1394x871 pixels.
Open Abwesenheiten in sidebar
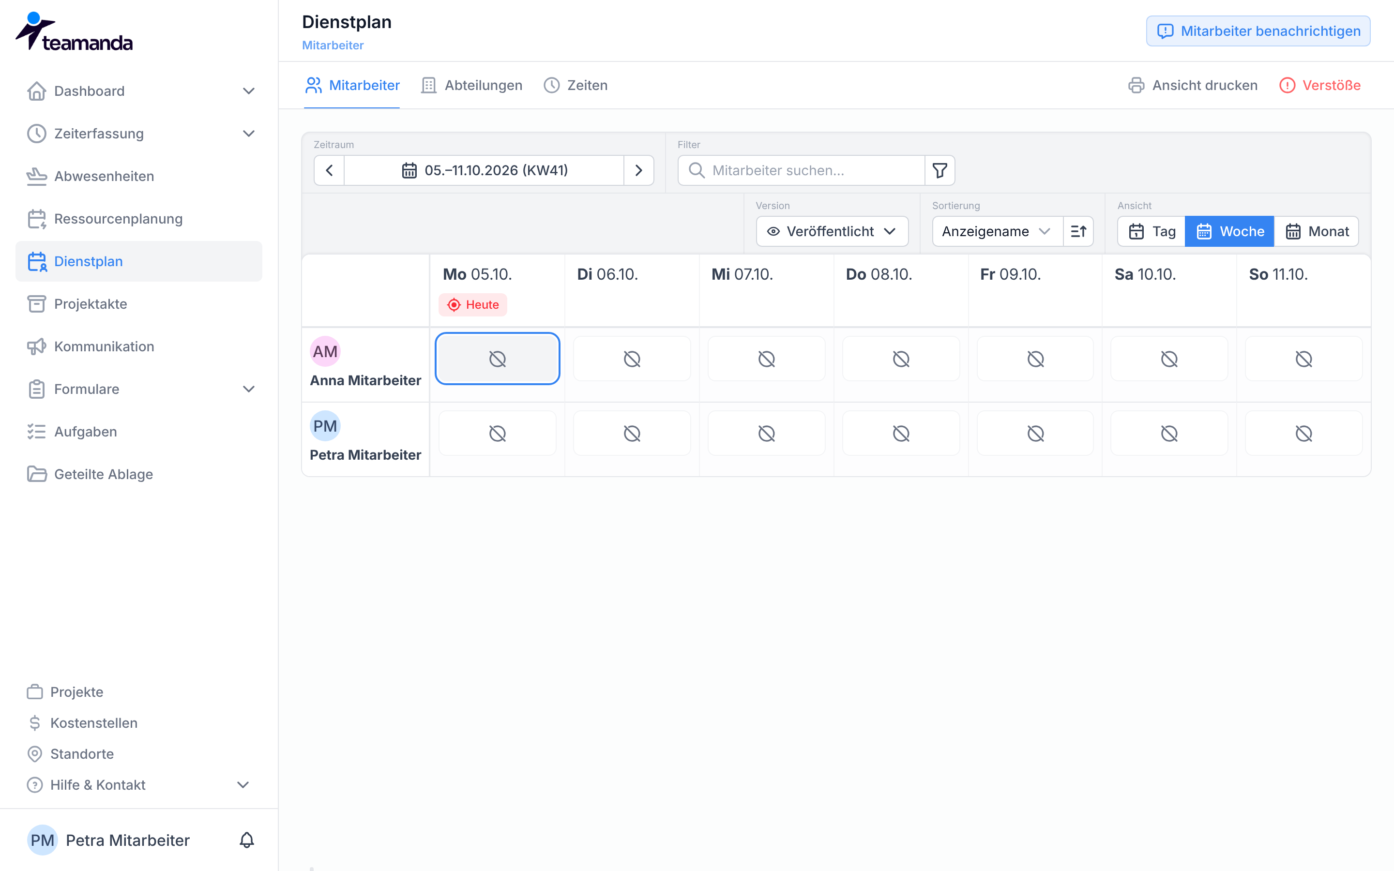coord(138,176)
